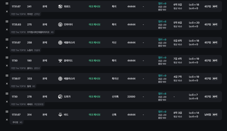227x131 pixels.
Task: Click the 주다영 tag below 바드
Action: click(15, 122)
